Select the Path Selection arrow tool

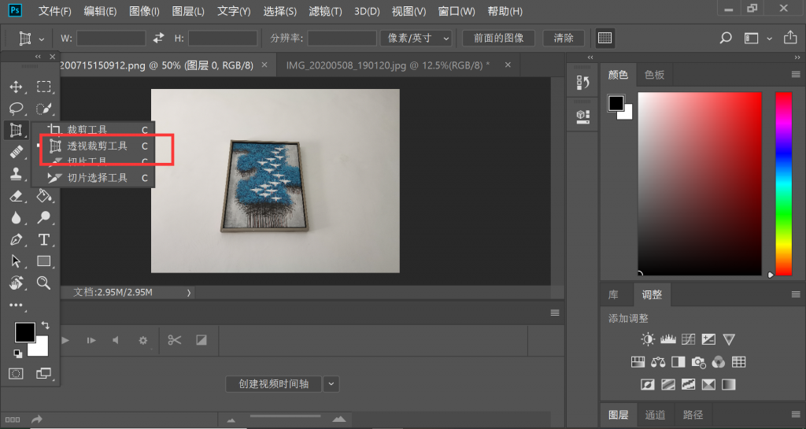click(16, 261)
